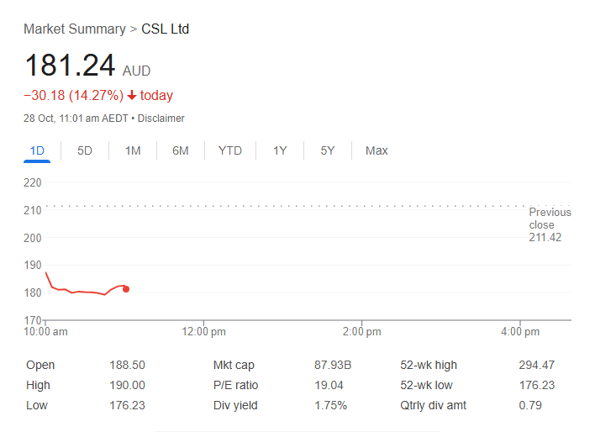Click the red down arrow icon
The height and width of the screenshot is (432, 595).
coord(132,96)
